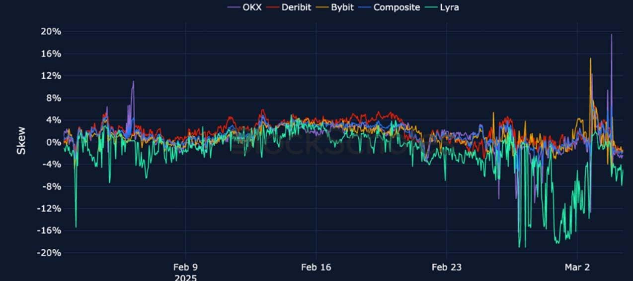Click the red Deribit legend line marker
Viewport: 633px width, 281px height.
[273, 7]
